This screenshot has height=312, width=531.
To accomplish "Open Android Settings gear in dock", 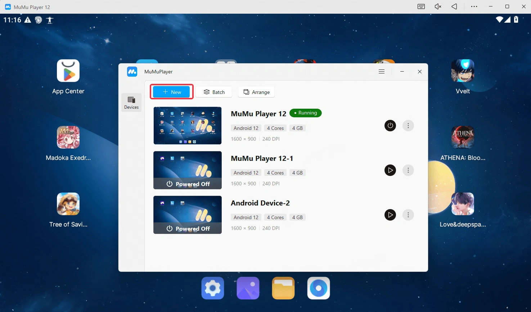I will point(213,288).
